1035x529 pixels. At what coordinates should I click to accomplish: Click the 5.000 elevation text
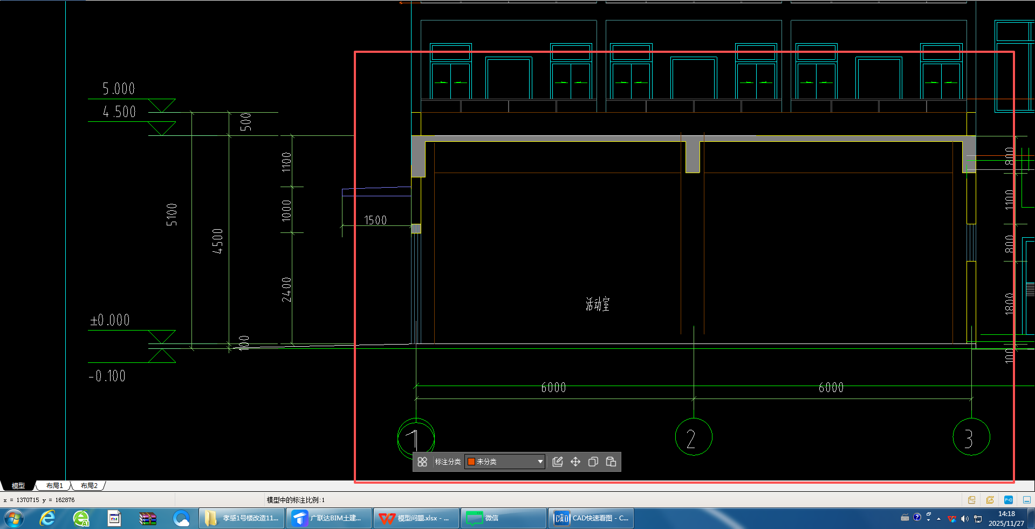119,88
